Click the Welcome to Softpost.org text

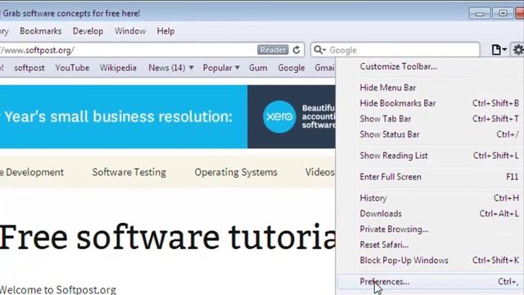58,289
